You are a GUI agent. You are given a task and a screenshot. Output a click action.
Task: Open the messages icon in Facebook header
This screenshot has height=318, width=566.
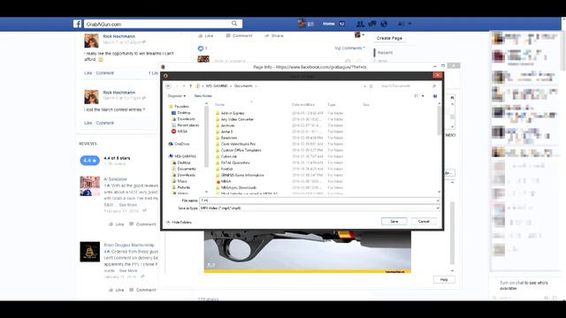(371, 24)
